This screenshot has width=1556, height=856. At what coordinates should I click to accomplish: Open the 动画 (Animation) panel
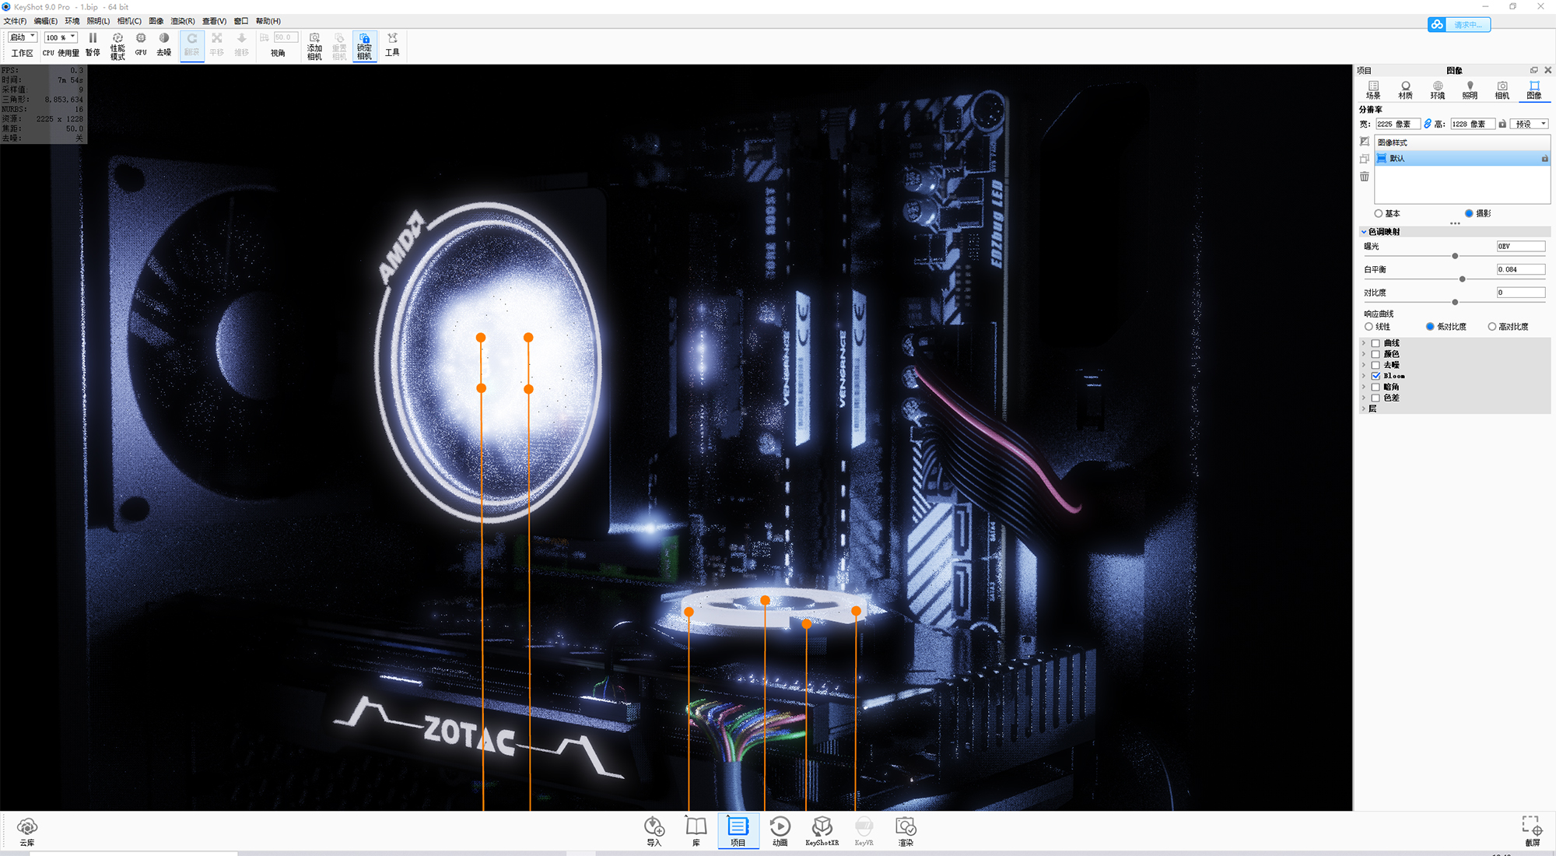[x=780, y=830]
